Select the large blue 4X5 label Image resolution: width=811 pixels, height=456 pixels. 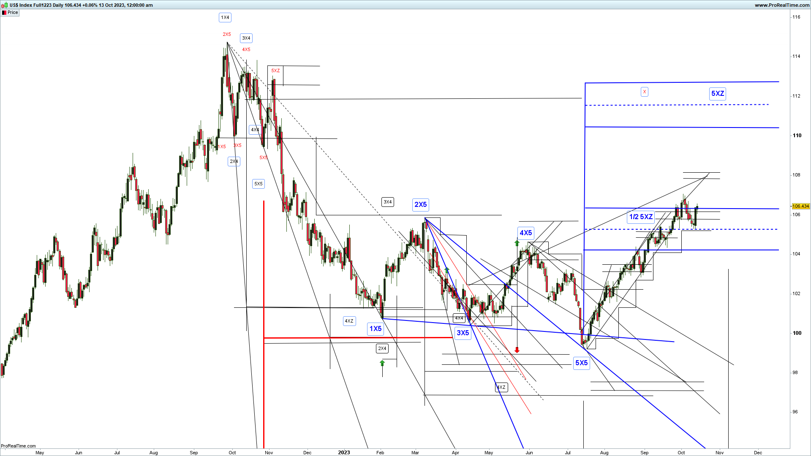point(526,233)
